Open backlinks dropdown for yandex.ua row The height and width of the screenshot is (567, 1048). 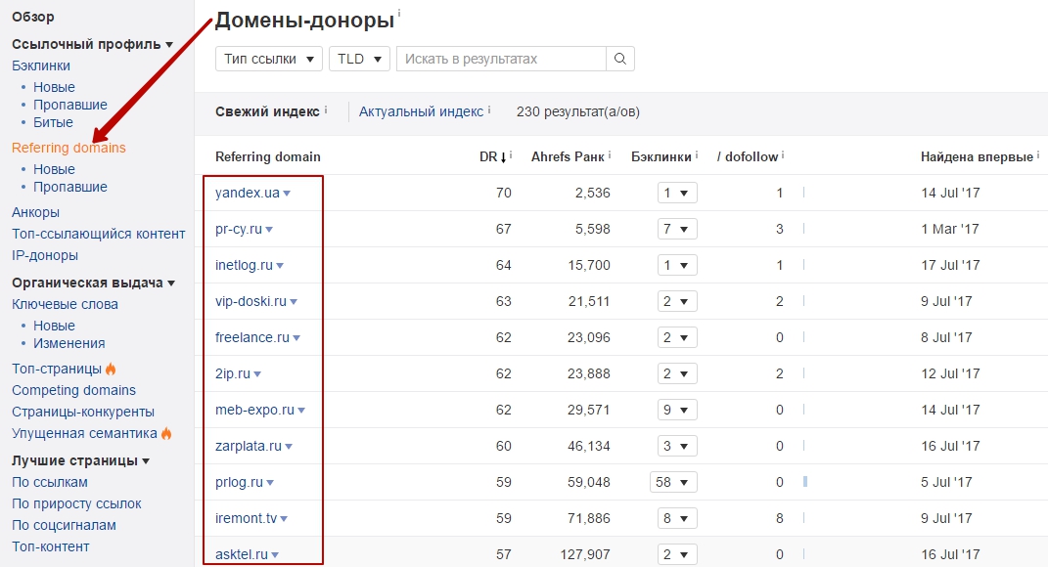677,193
